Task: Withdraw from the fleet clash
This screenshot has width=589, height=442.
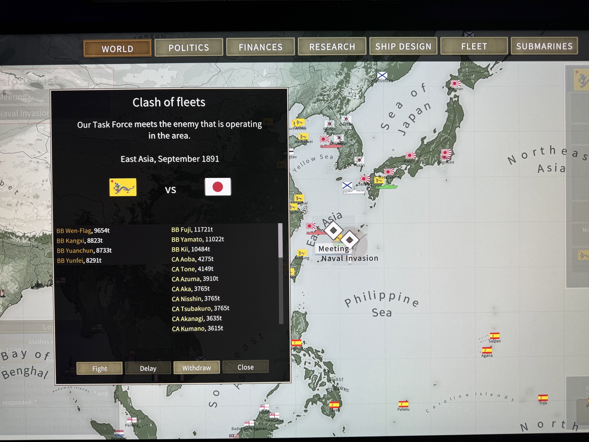Action: tap(196, 367)
